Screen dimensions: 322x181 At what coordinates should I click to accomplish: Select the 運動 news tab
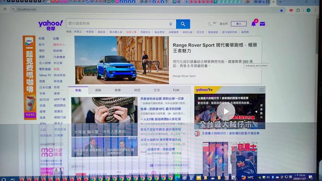98,90
